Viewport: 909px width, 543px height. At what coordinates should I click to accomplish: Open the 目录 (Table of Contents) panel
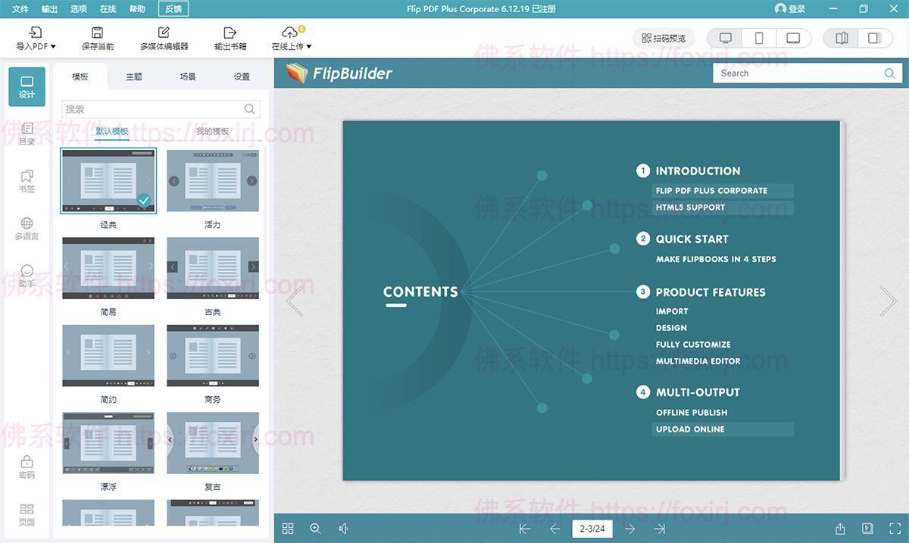point(27,133)
